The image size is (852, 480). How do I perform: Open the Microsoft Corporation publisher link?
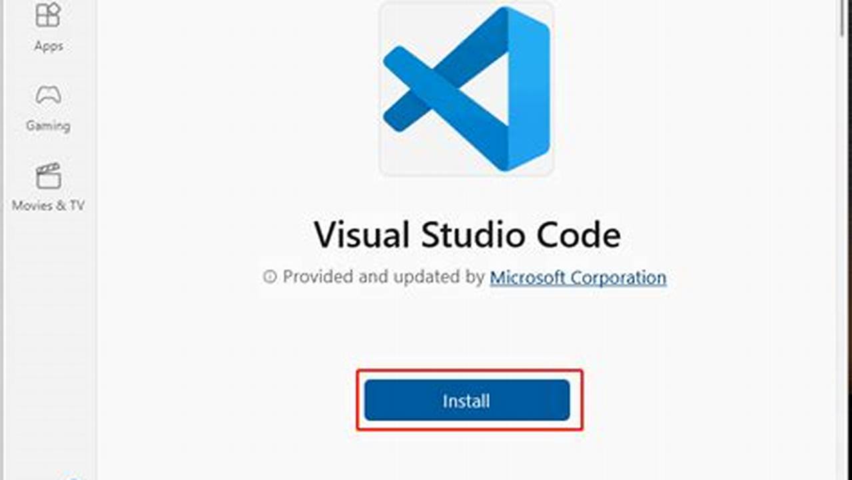(x=578, y=277)
